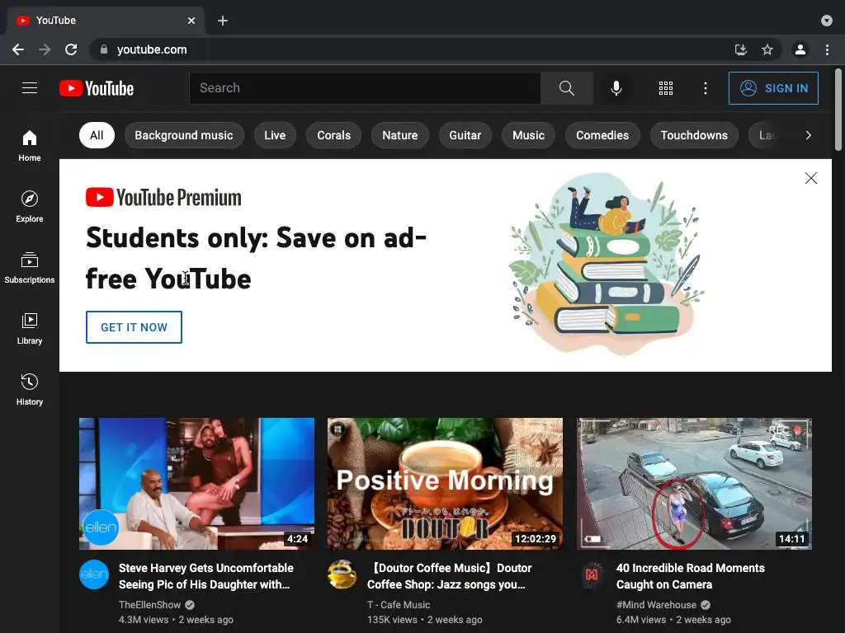
Task: Click the browser forward arrow
Action: point(45,49)
